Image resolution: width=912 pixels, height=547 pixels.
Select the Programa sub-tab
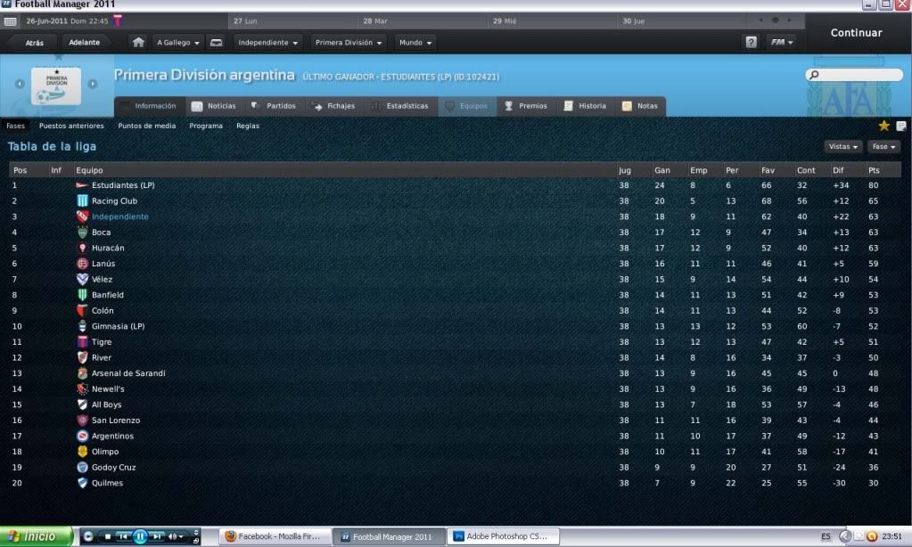point(206,127)
